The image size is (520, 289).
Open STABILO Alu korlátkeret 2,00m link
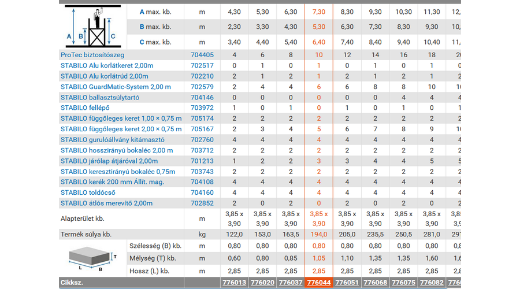[107, 66]
